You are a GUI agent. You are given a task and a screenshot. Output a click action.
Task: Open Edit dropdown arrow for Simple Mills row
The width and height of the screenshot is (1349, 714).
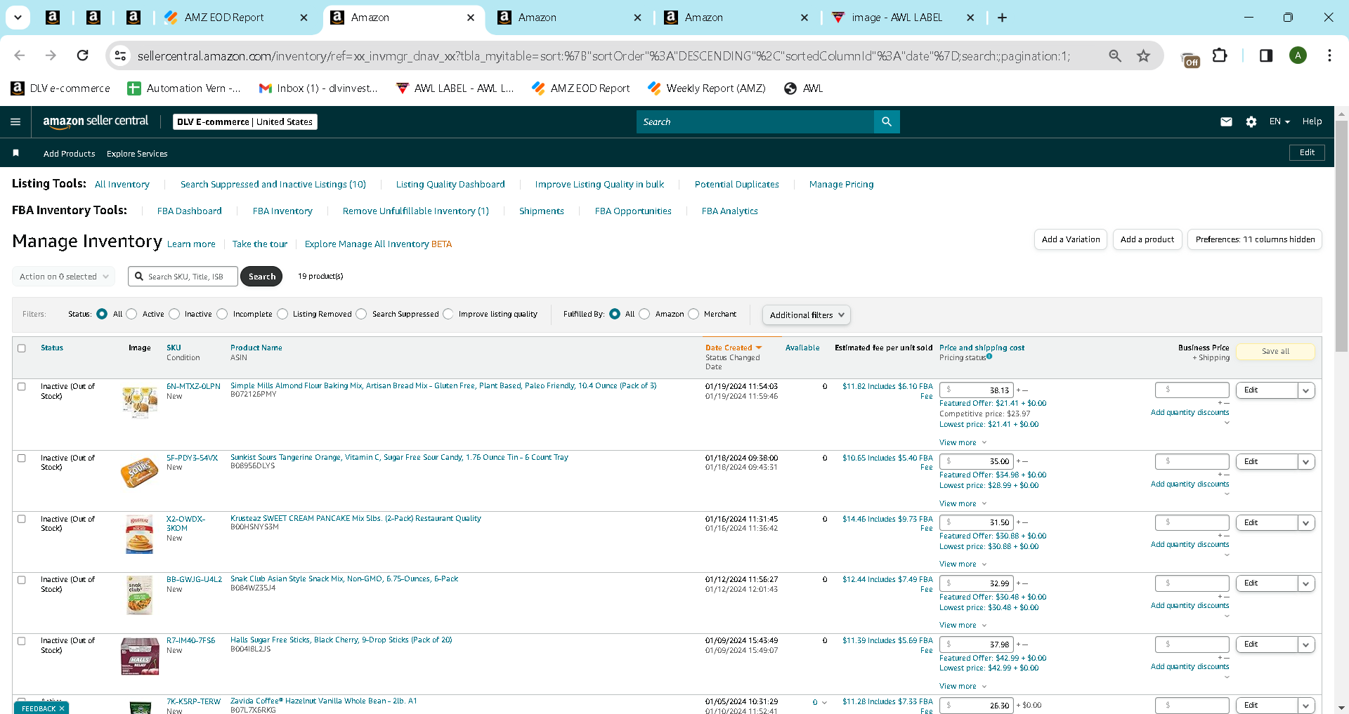1306,390
